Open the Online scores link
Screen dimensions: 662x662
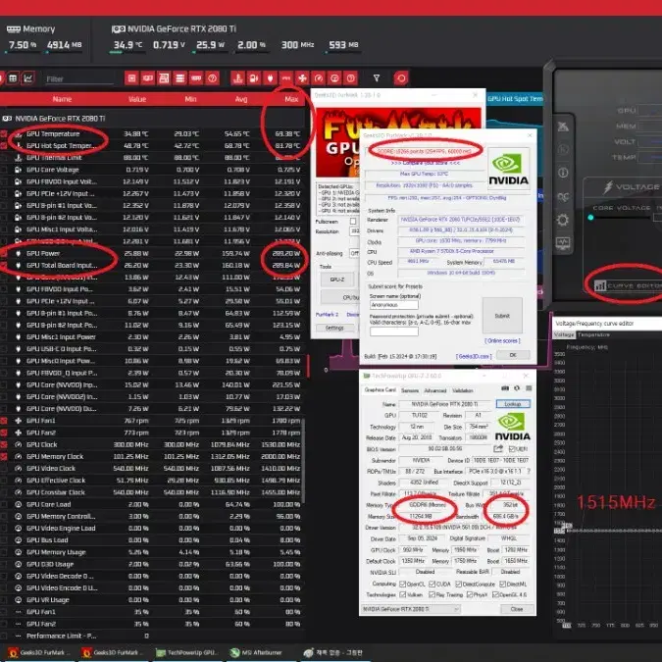[x=502, y=340]
